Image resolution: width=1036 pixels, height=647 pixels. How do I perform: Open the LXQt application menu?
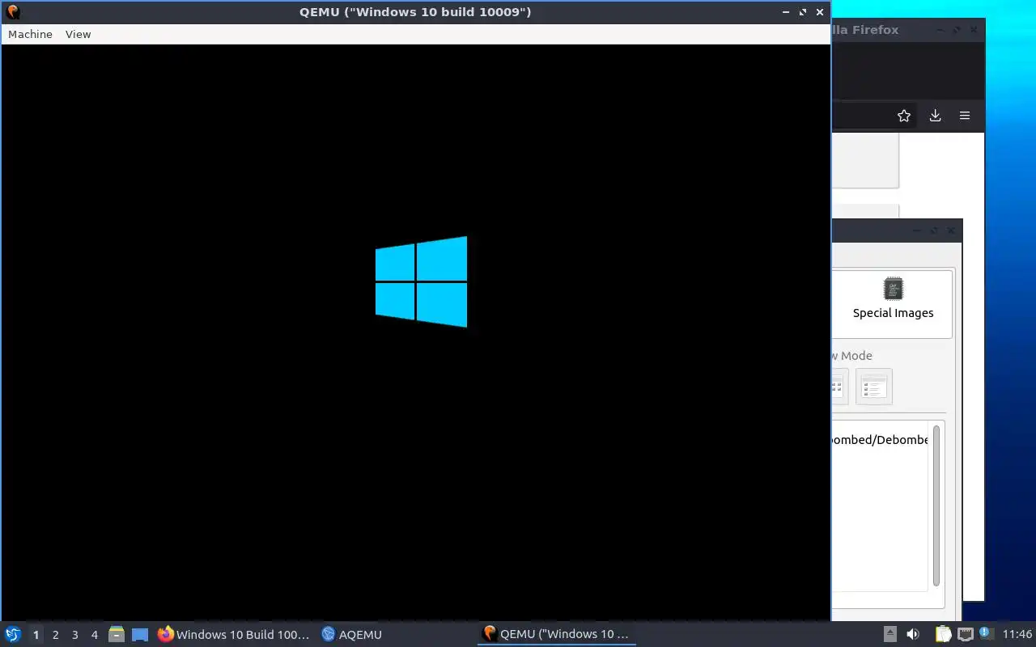13,634
